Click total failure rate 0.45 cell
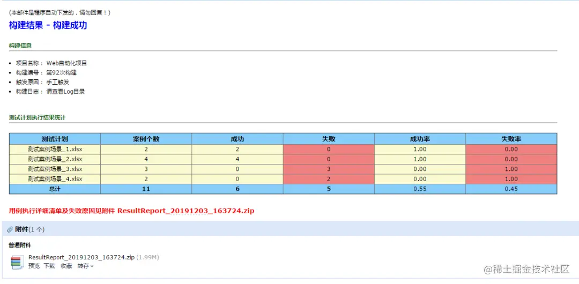Viewport: 579px width, 284px height. (x=511, y=189)
